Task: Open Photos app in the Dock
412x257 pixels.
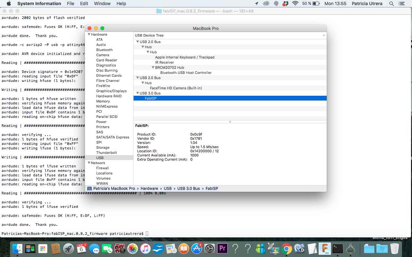Action: click(x=133, y=249)
